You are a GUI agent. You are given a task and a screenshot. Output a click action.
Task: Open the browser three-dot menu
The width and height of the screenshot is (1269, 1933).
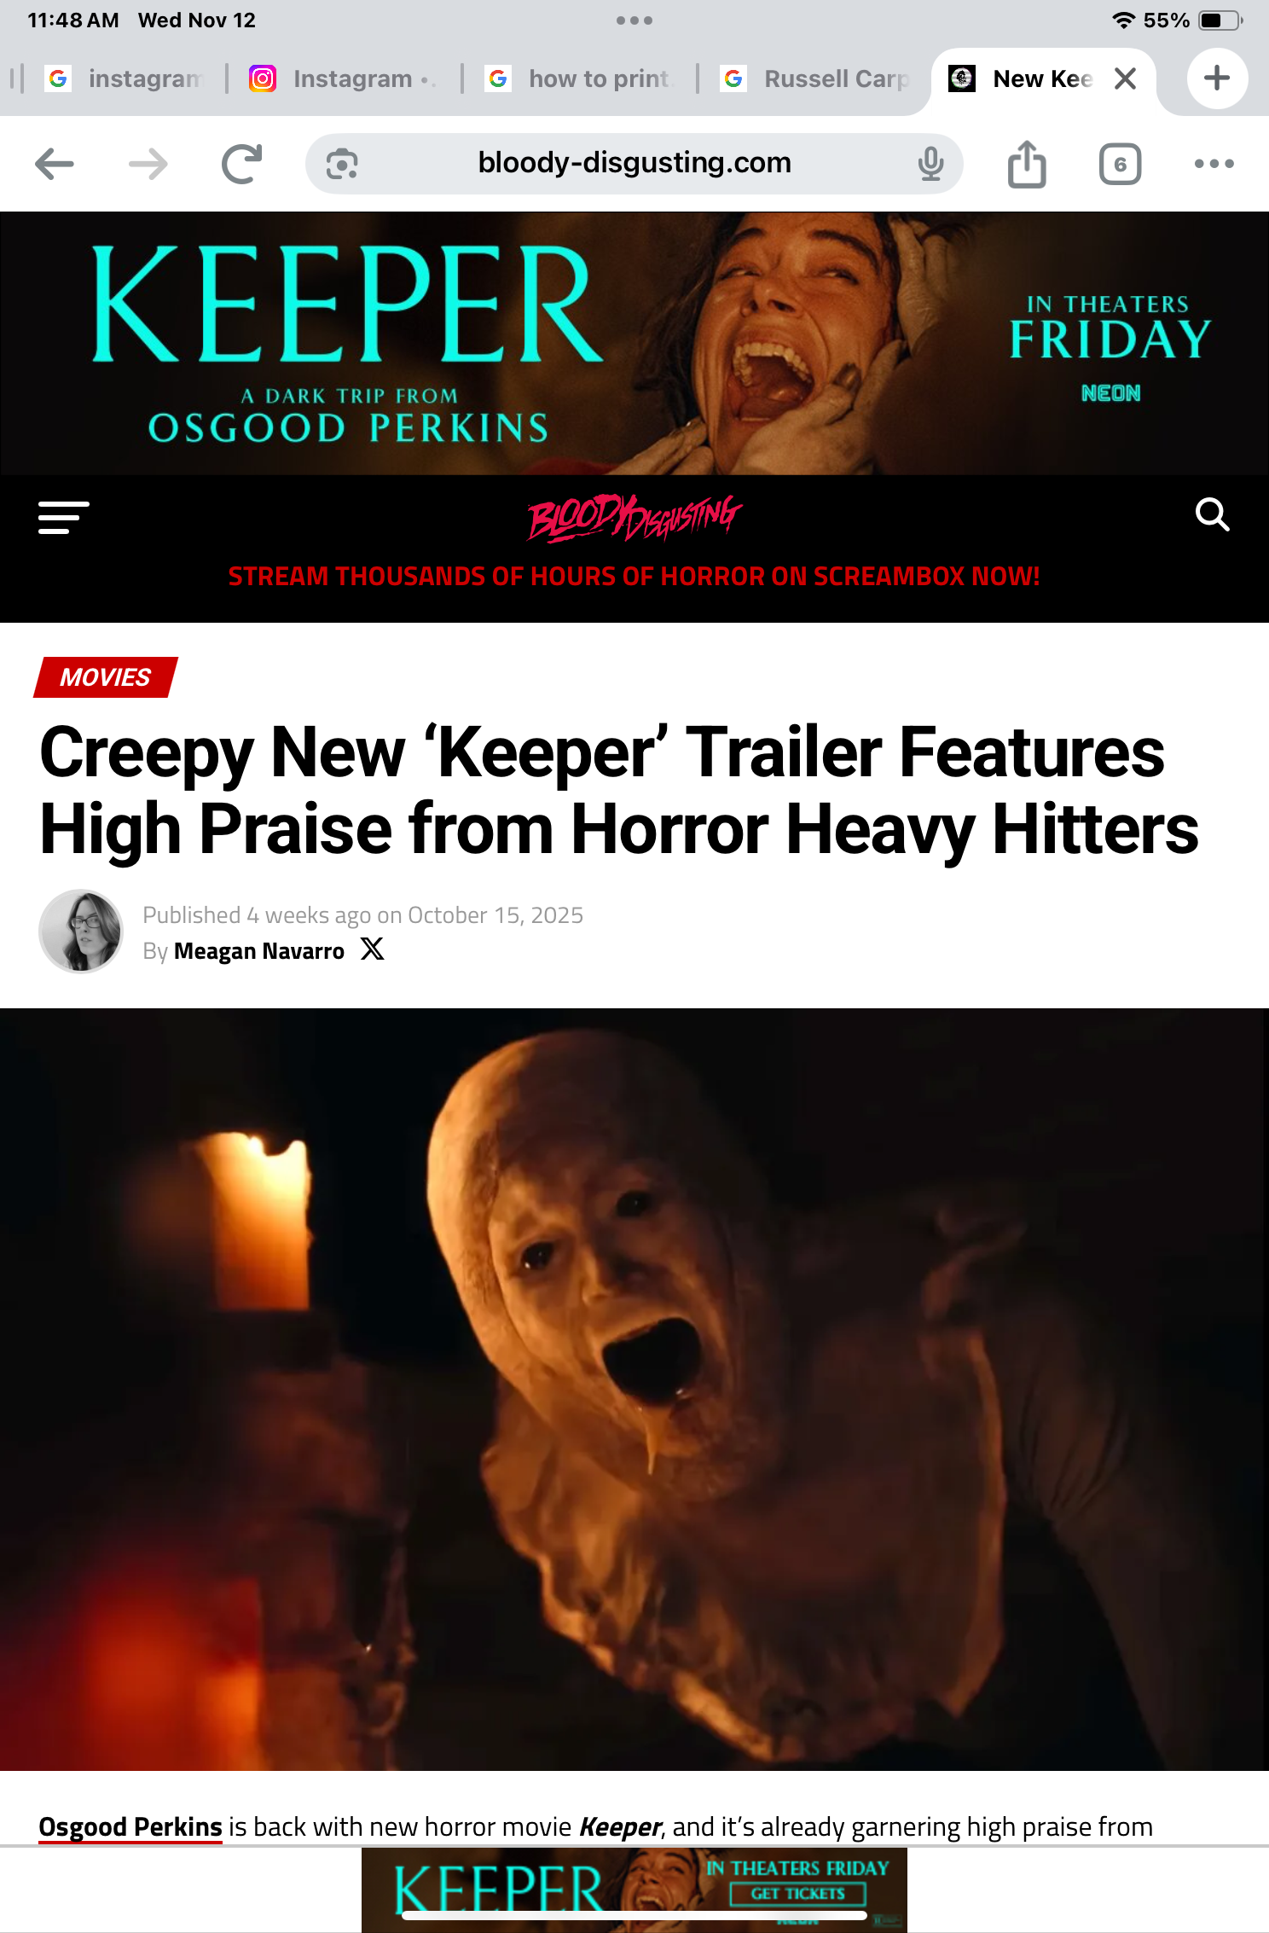pyautogui.click(x=1214, y=164)
